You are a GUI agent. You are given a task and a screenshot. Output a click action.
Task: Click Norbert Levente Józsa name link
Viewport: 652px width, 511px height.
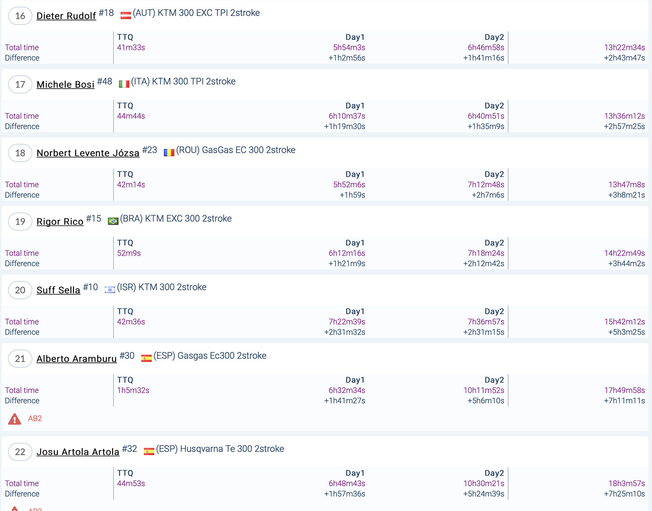88,153
